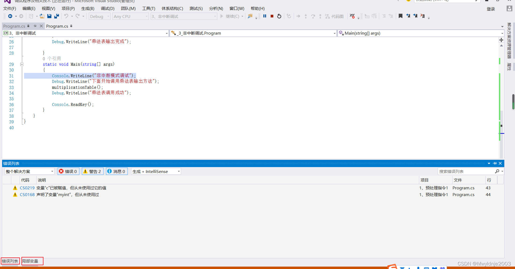Click the user account avatar icon
This screenshot has height=269, width=515.
click(x=509, y=9)
